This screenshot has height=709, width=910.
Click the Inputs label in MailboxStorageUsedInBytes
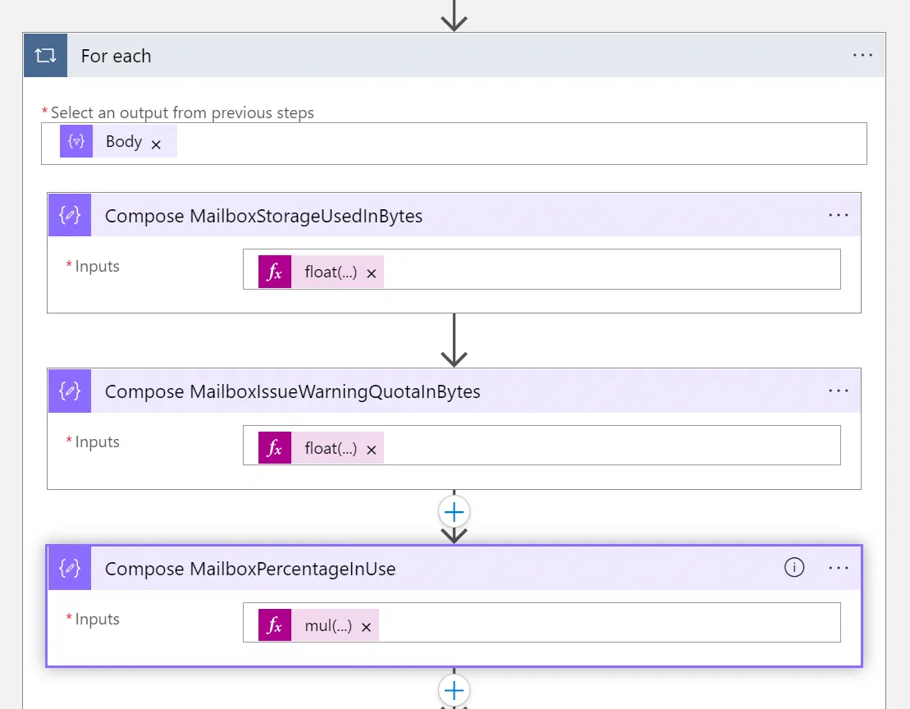point(97,267)
